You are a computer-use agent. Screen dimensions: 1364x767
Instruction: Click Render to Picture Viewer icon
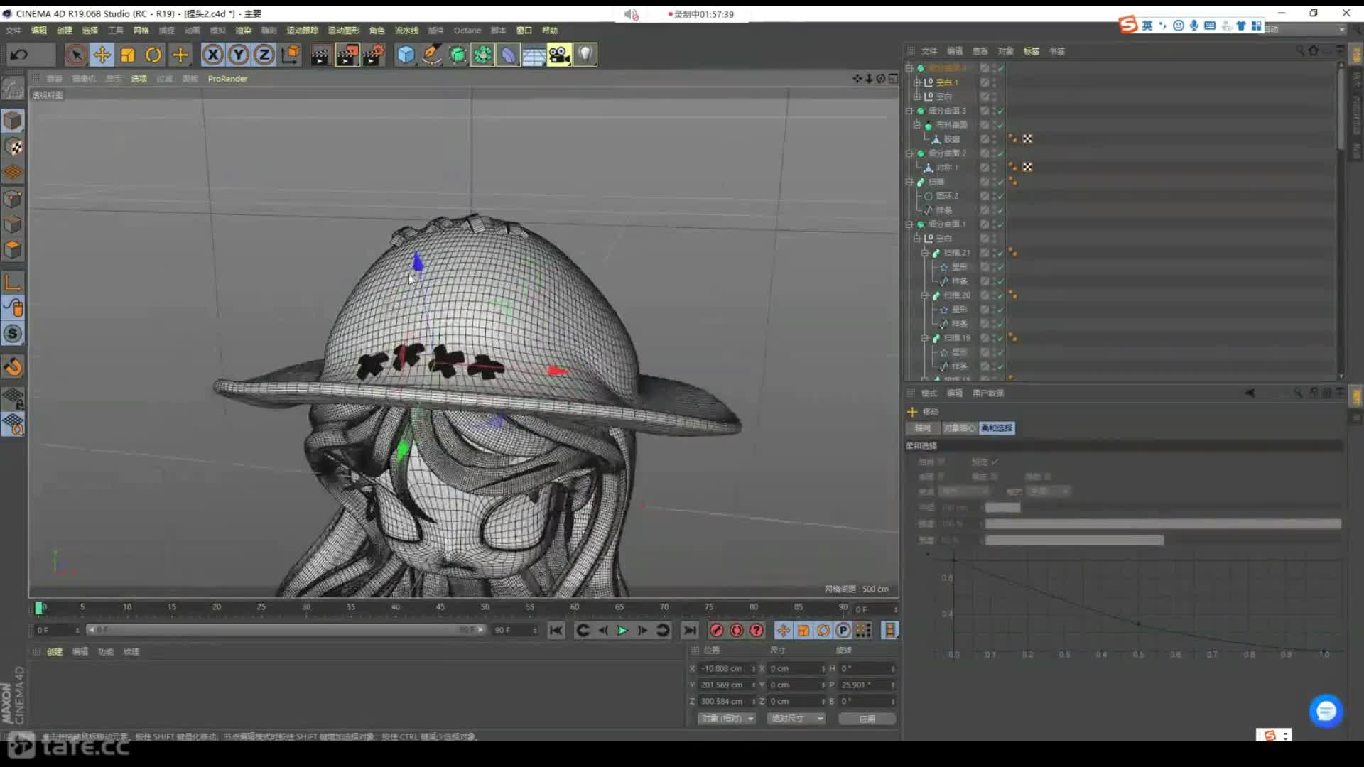point(347,55)
